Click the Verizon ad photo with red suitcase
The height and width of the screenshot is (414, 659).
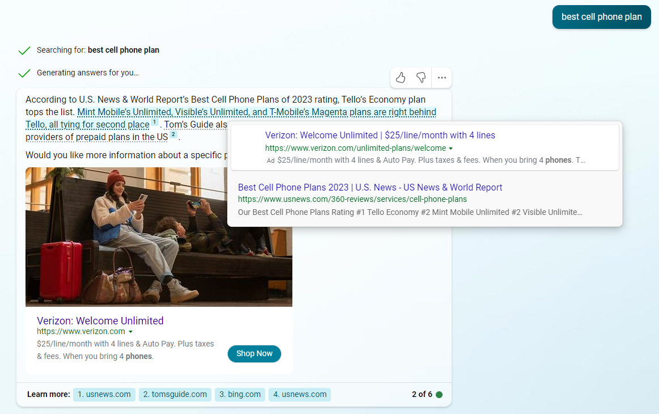(x=159, y=237)
